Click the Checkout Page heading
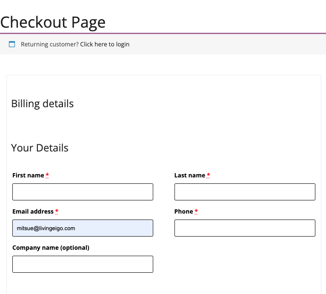The height and width of the screenshot is (294, 326). [53, 23]
